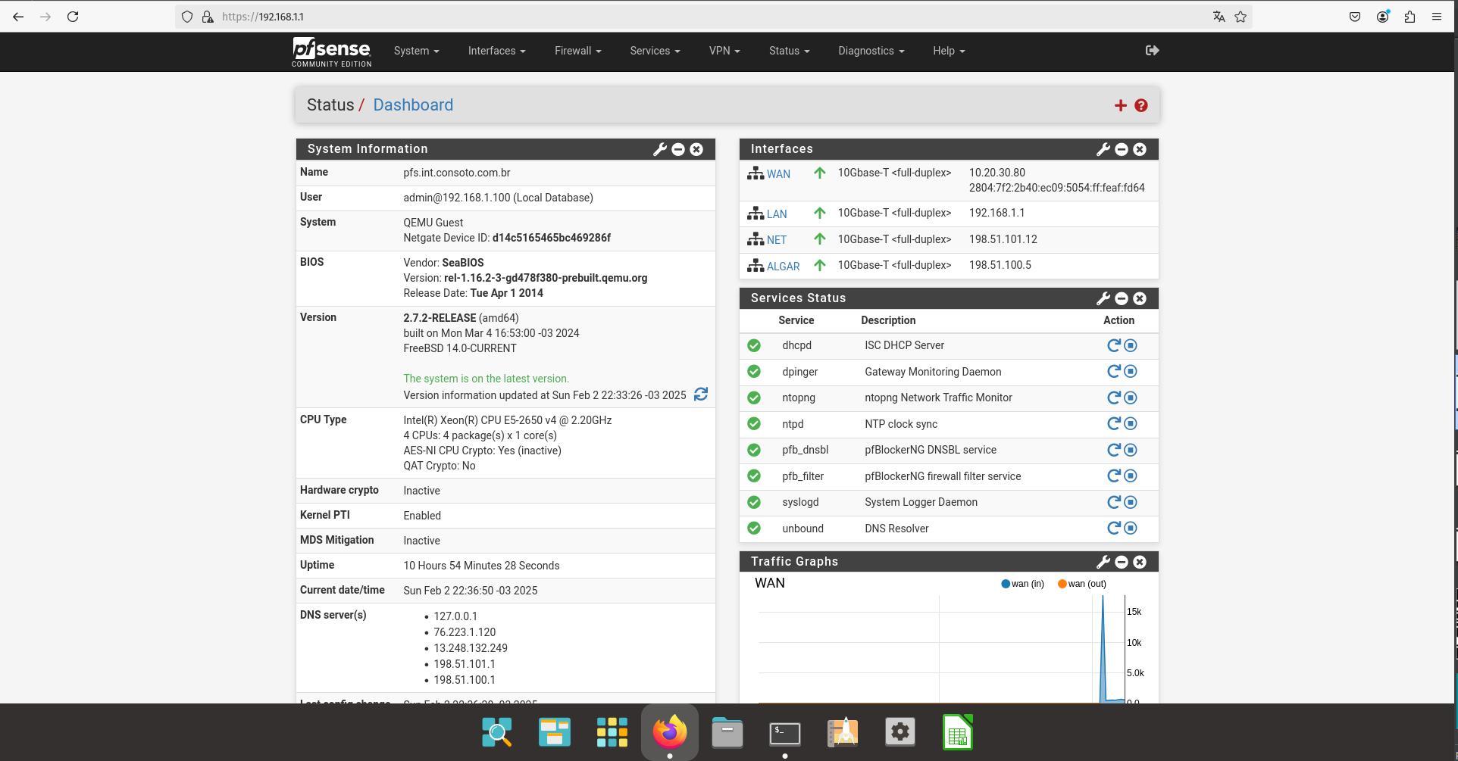This screenshot has width=1458, height=761.
Task: Open the Help menu
Action: (x=949, y=51)
